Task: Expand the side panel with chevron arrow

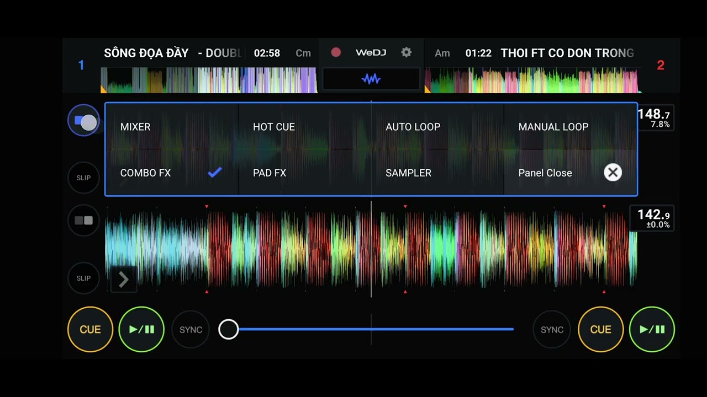Action: pyautogui.click(x=123, y=280)
